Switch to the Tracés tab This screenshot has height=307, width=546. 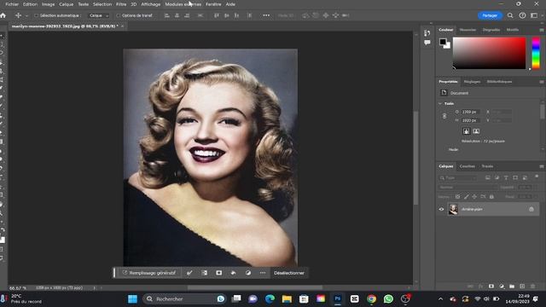click(x=487, y=166)
